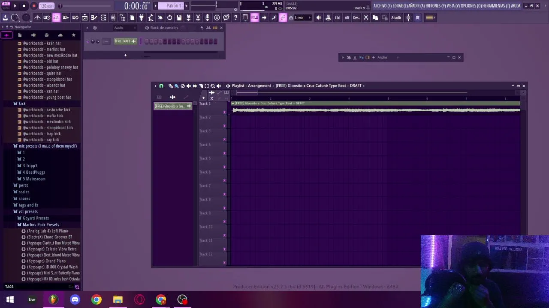Click the Añadir toolbar button
Image resolution: width=549 pixels, height=308 pixels.
[396, 18]
